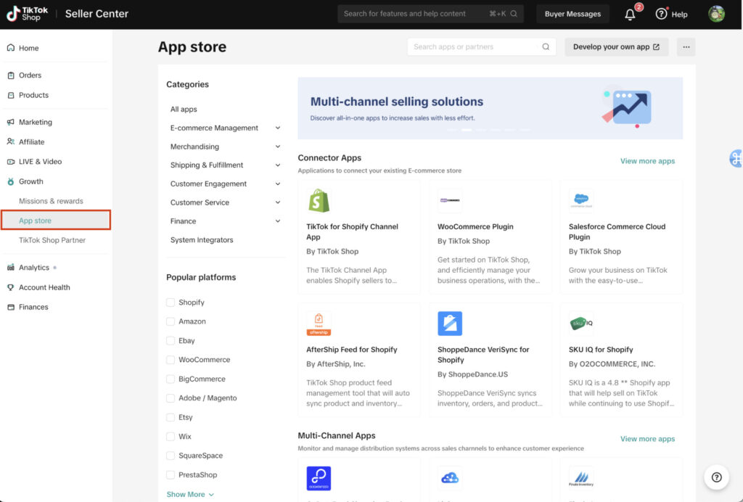Open the notifications bell
This screenshot has width=743, height=502.
coord(630,15)
